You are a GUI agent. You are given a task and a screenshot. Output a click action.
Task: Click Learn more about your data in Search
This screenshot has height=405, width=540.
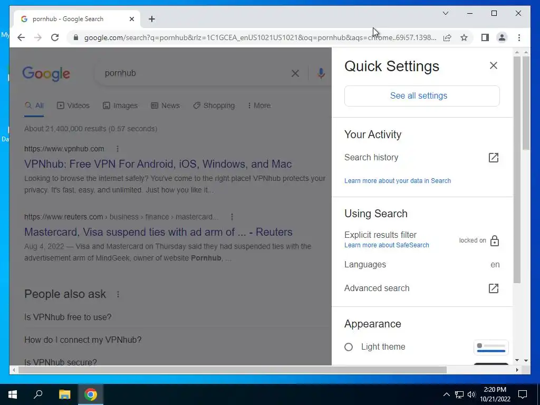398,181
